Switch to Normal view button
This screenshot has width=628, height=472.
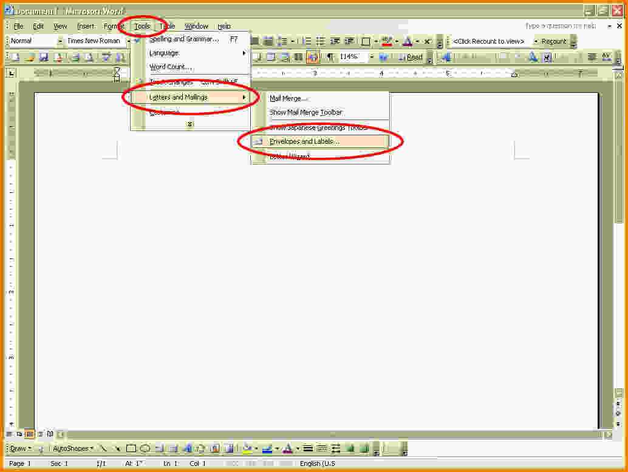[9, 434]
